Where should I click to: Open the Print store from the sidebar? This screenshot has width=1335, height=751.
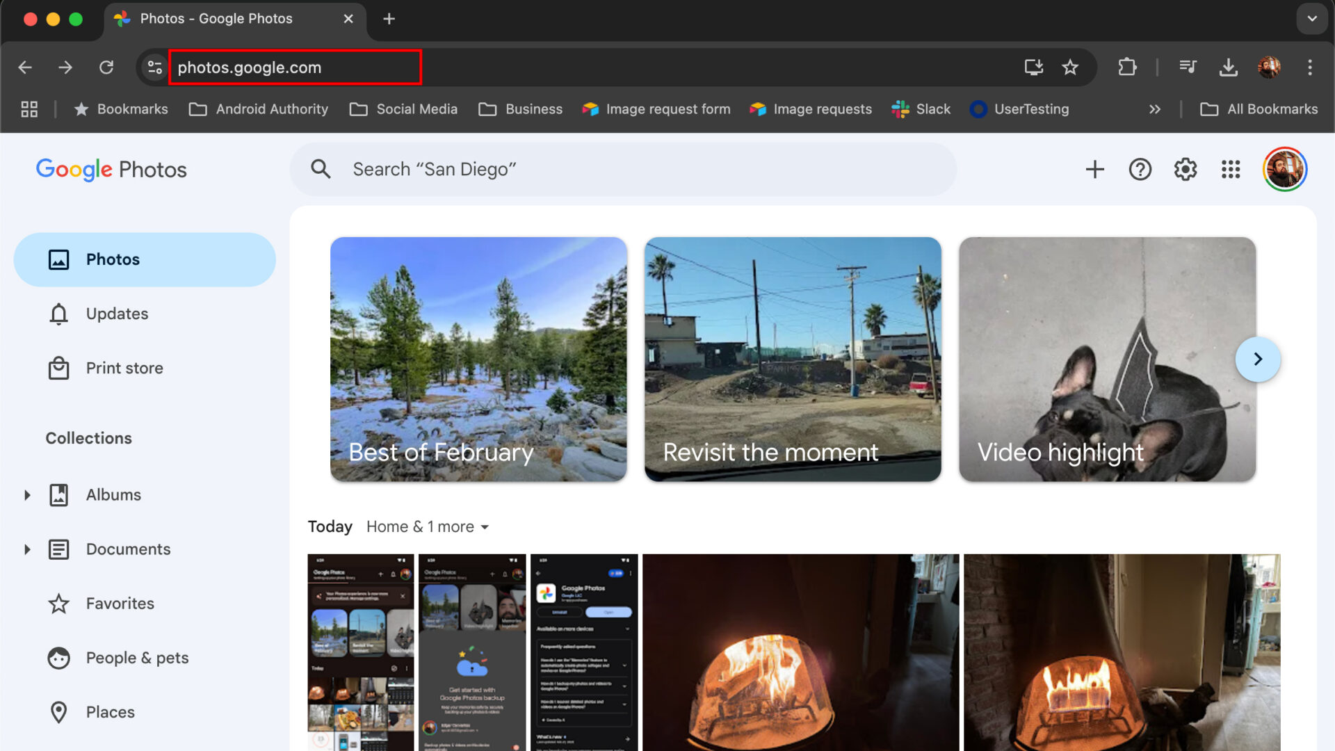pos(124,368)
